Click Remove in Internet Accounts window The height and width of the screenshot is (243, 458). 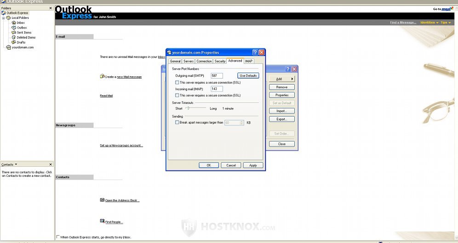pyautogui.click(x=281, y=87)
